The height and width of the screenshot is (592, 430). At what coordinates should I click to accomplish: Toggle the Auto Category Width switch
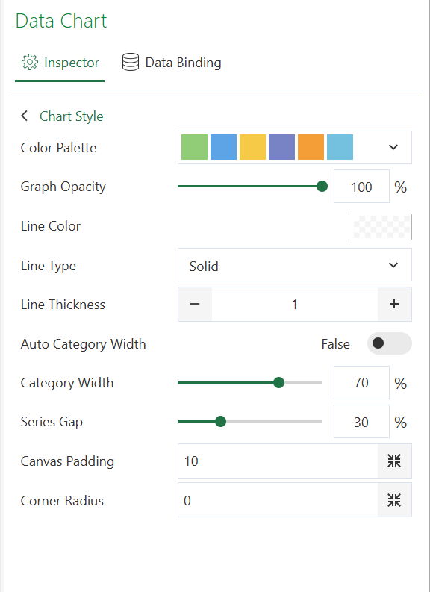point(389,343)
